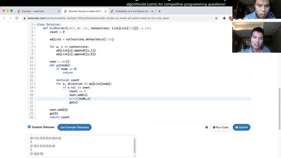Go back with the browser back arrow
This screenshot has height=158, width=281.
coord(4,18)
